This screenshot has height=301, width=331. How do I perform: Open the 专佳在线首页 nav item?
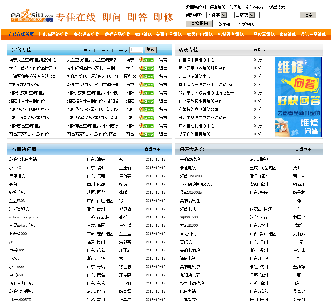pyautogui.click(x=21, y=34)
